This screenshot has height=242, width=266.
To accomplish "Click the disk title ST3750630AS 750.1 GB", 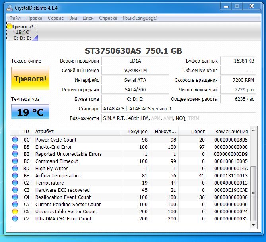I will coord(133,51).
